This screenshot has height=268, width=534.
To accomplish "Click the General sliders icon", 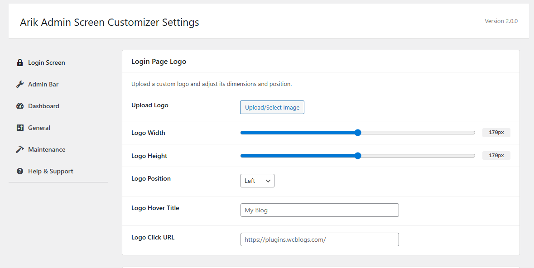I will (x=20, y=128).
